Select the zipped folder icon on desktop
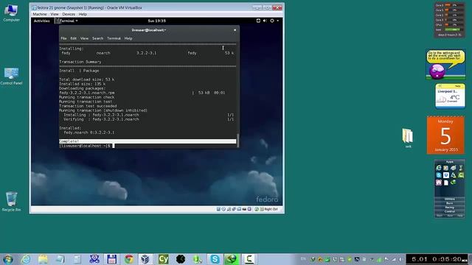 click(x=408, y=138)
